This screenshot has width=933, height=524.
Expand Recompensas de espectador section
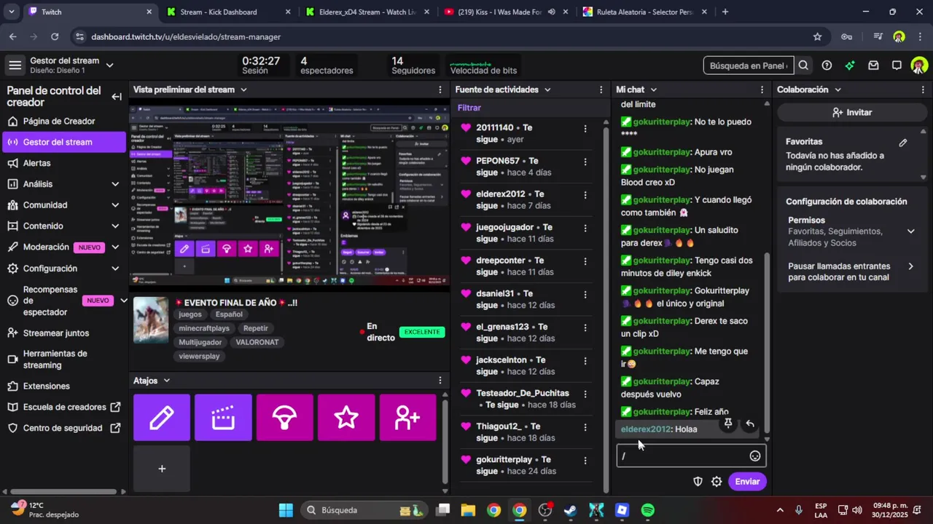coord(123,301)
